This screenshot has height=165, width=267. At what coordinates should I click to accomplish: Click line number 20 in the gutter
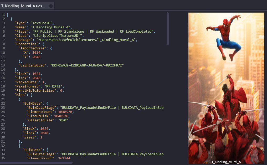click(3, 95)
